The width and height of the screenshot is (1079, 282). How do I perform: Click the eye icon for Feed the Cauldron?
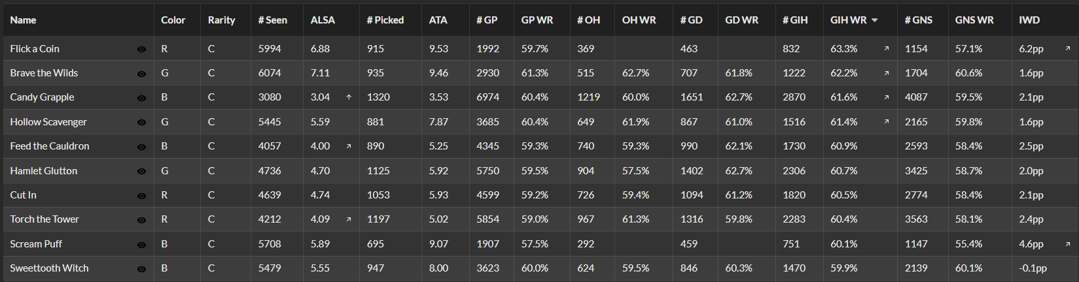(141, 147)
